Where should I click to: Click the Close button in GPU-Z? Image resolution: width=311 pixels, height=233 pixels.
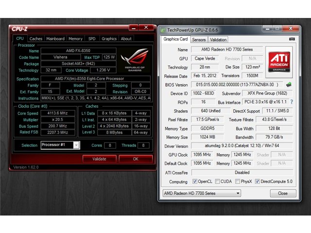coord(283,193)
